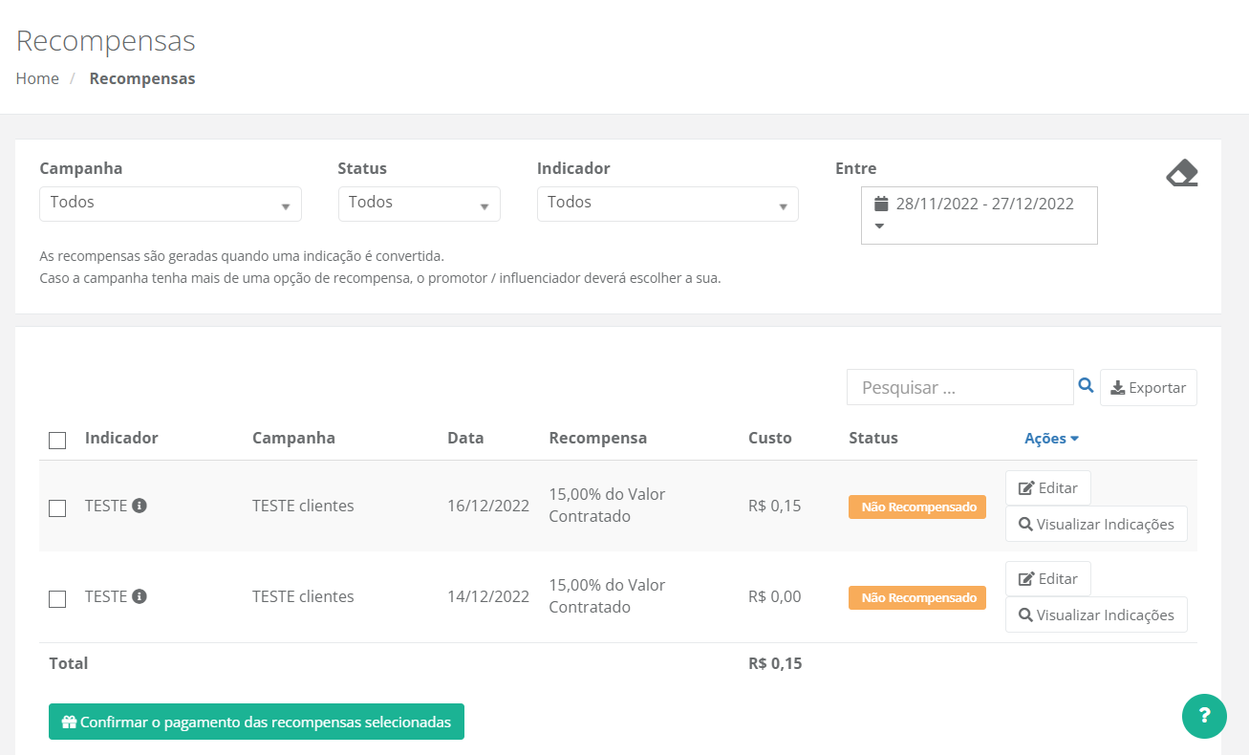Click the 16/12/2022 date cell
The height and width of the screenshot is (755, 1249).
[488, 506]
